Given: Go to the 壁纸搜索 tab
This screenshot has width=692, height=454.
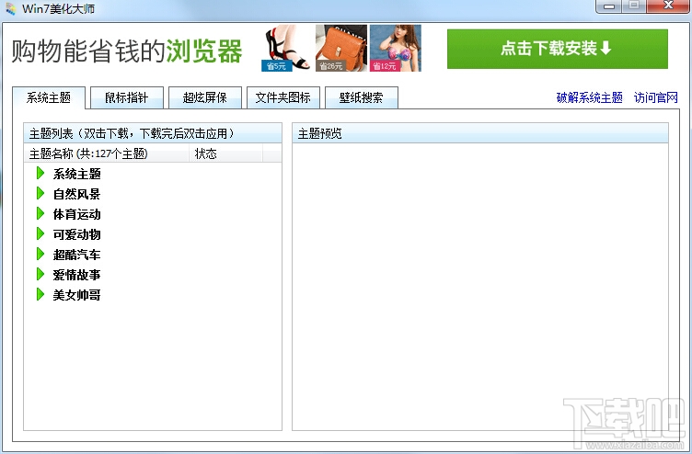Looking at the screenshot, I should (x=361, y=97).
